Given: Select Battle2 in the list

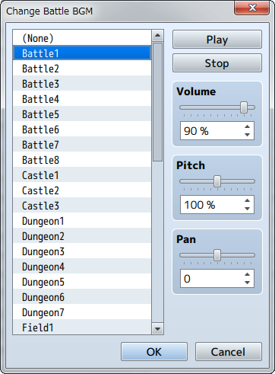Looking at the screenshot, I should (x=82, y=69).
